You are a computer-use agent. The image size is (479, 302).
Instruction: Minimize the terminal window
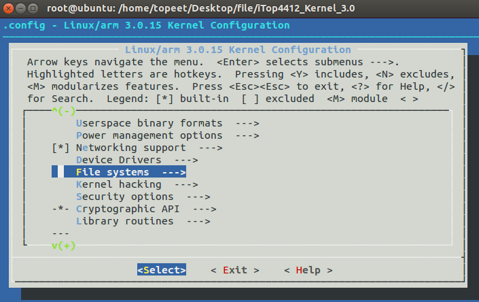(20, 8)
